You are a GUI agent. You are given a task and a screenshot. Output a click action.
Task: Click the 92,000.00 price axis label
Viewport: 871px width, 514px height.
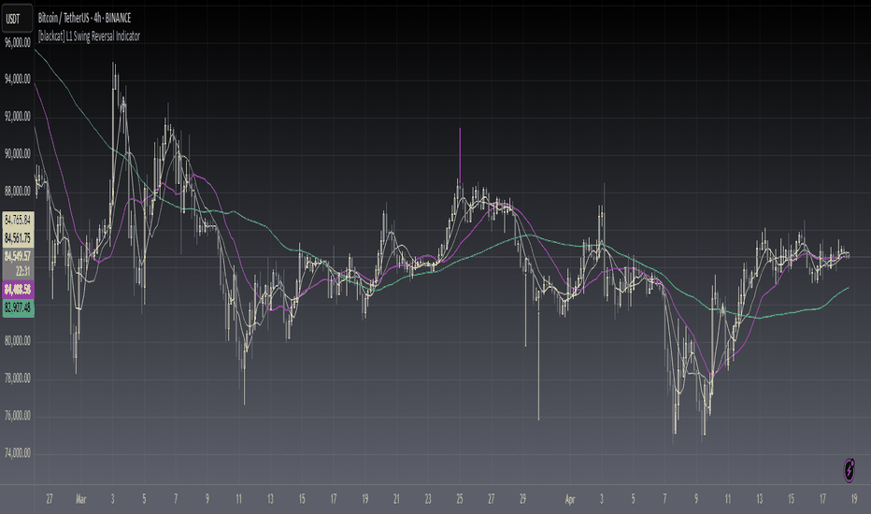pyautogui.click(x=17, y=116)
